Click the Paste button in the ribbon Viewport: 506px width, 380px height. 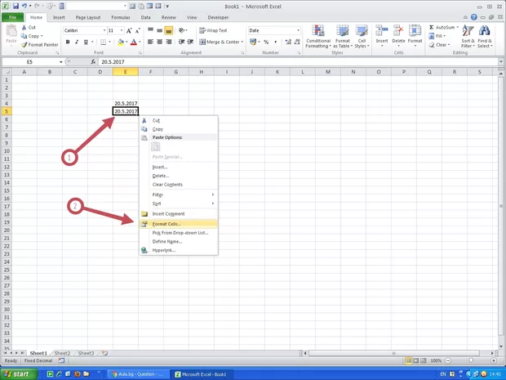click(x=11, y=34)
